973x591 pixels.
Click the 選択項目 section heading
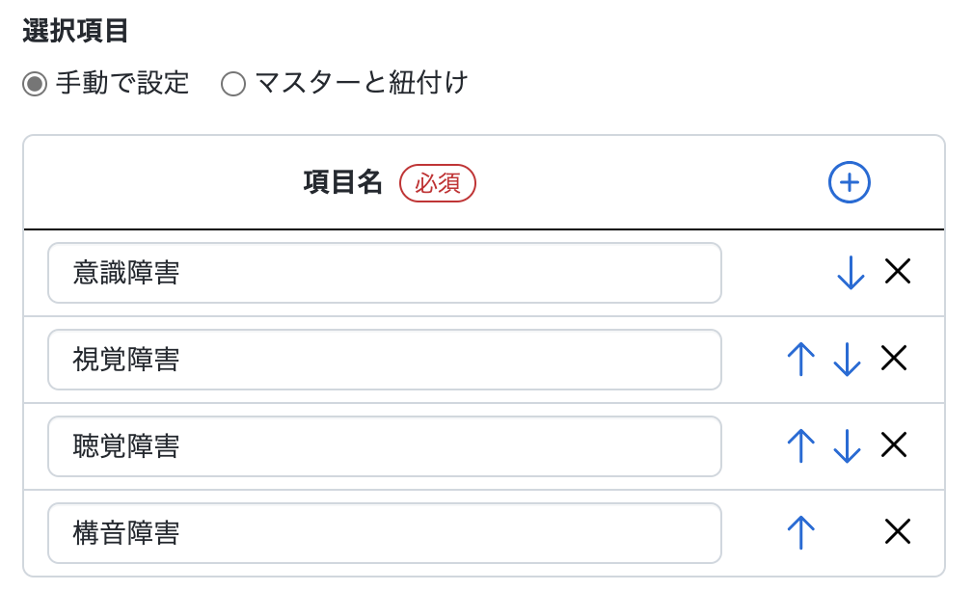[75, 31]
